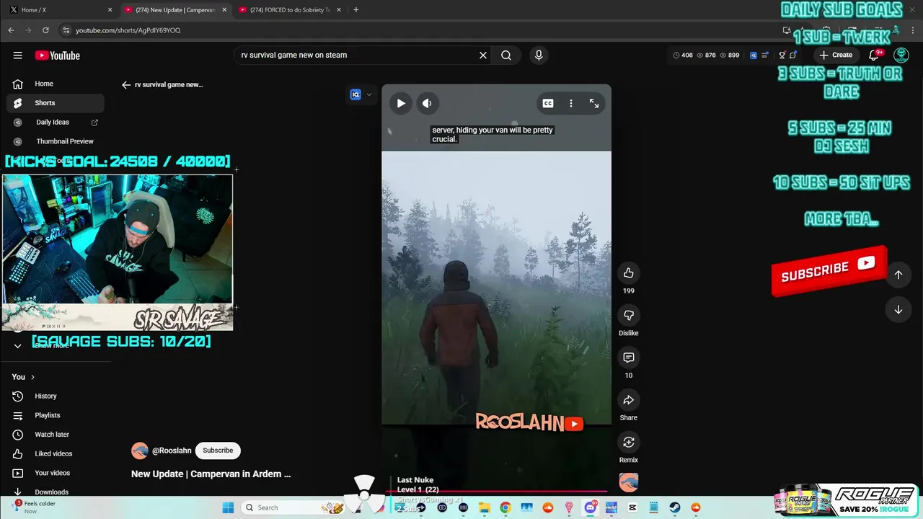Expand the vidIQ dropdown beside the player
Image resolution: width=923 pixels, height=519 pixels.
[369, 94]
